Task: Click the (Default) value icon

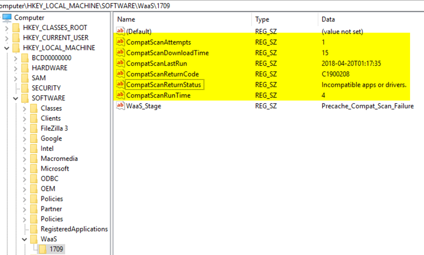Action: 120,31
